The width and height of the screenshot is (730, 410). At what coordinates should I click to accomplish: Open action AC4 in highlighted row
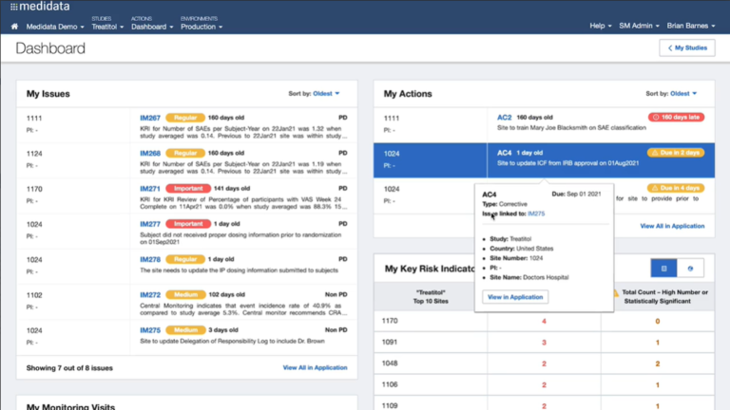(x=504, y=153)
